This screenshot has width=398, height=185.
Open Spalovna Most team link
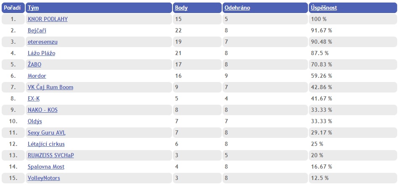46,167
